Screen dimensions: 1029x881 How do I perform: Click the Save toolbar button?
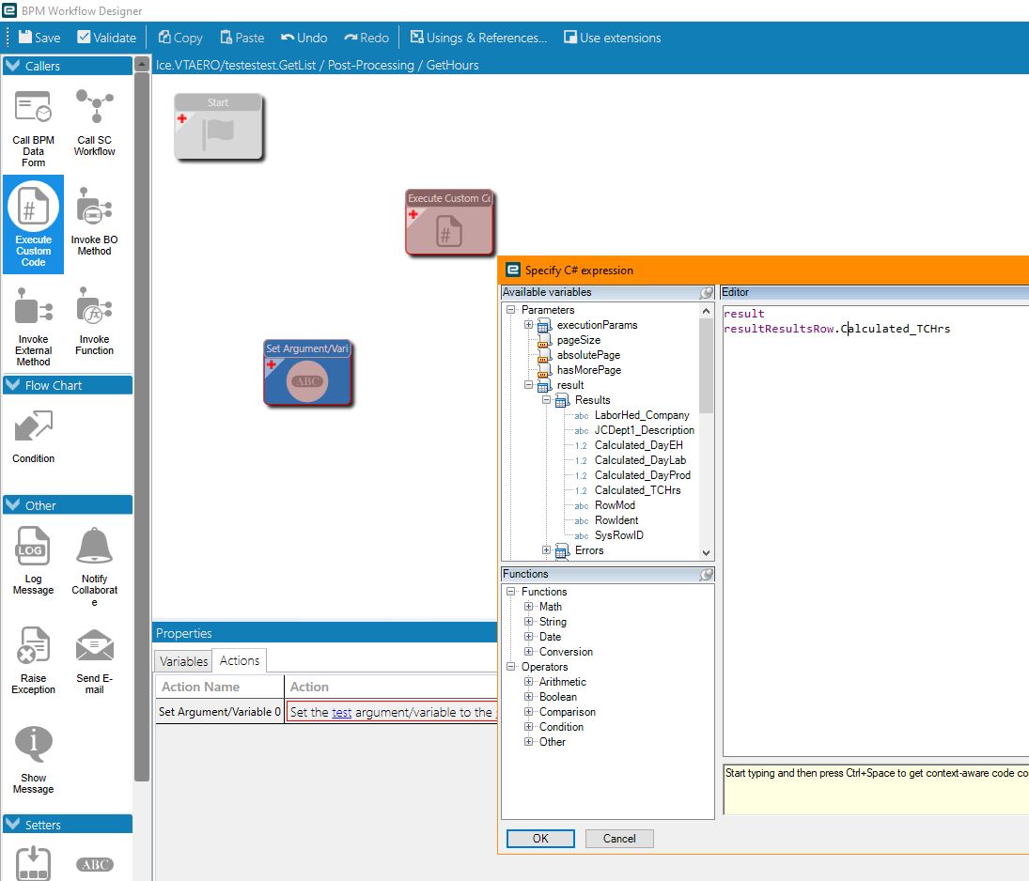(x=39, y=38)
